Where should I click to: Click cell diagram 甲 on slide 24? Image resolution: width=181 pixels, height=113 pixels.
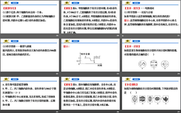[142, 64]
